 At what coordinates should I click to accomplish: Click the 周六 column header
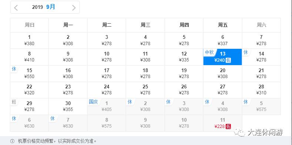(x=261, y=25)
